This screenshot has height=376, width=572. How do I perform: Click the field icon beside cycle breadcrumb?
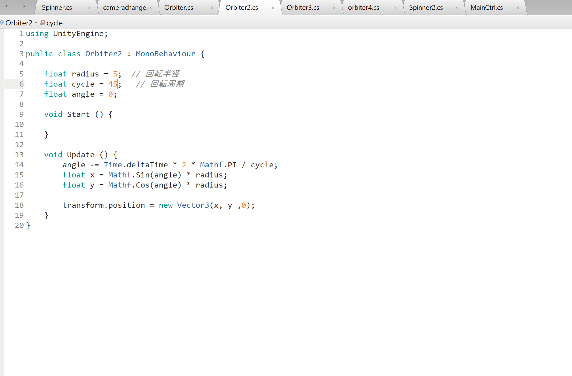click(43, 22)
